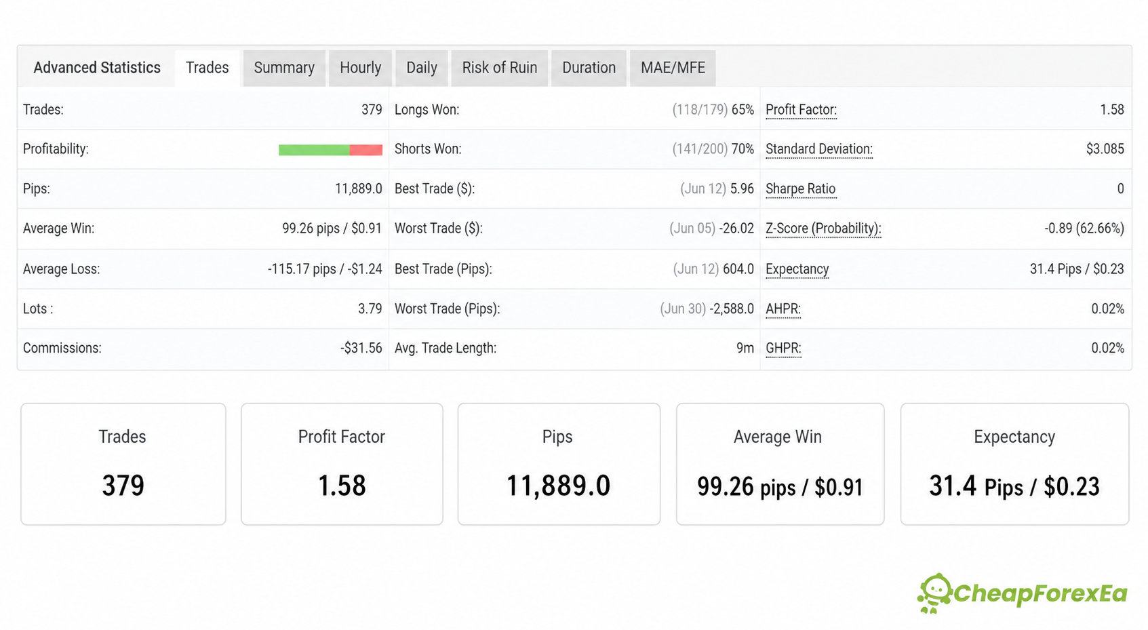The height and width of the screenshot is (630, 1148).
Task: Click the green-red Profitability bar
Action: coord(330,150)
